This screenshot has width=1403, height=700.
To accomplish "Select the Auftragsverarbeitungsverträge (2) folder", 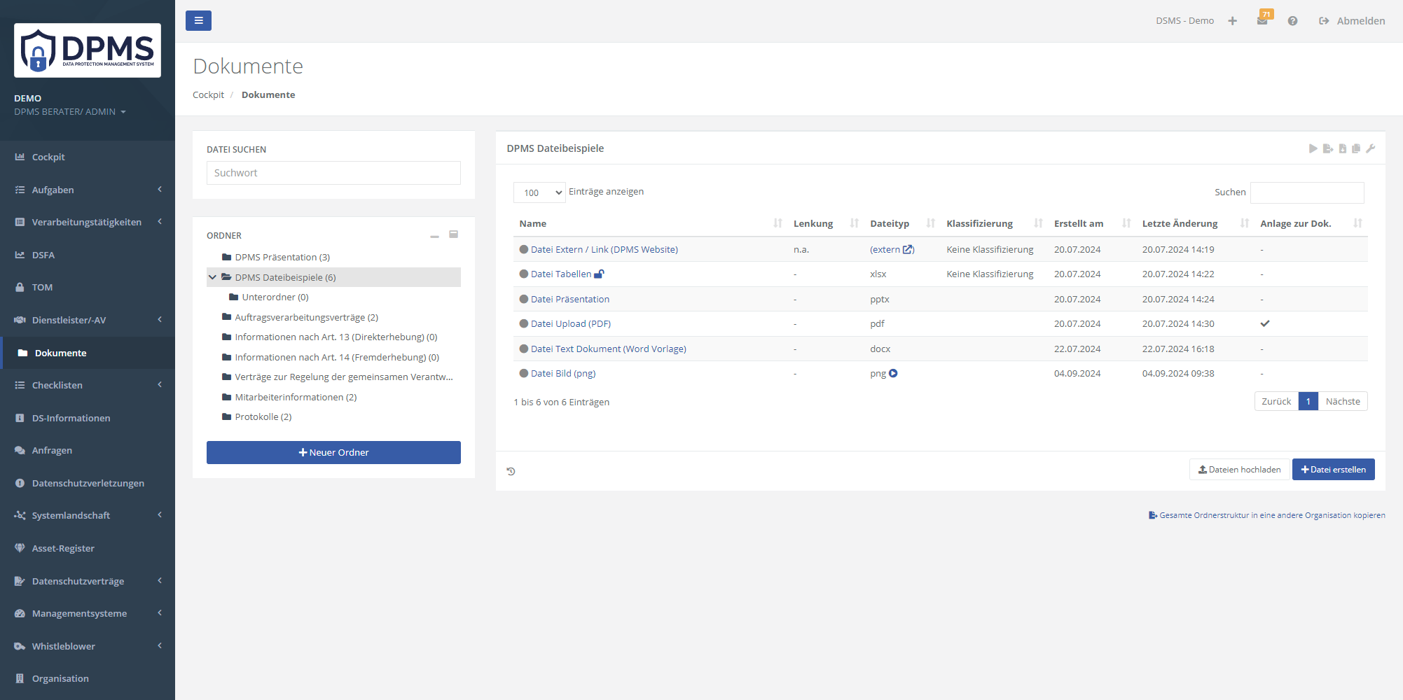I will point(306,317).
